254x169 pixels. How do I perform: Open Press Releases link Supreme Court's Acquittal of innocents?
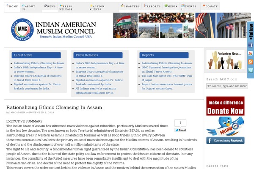[x=99, y=74]
